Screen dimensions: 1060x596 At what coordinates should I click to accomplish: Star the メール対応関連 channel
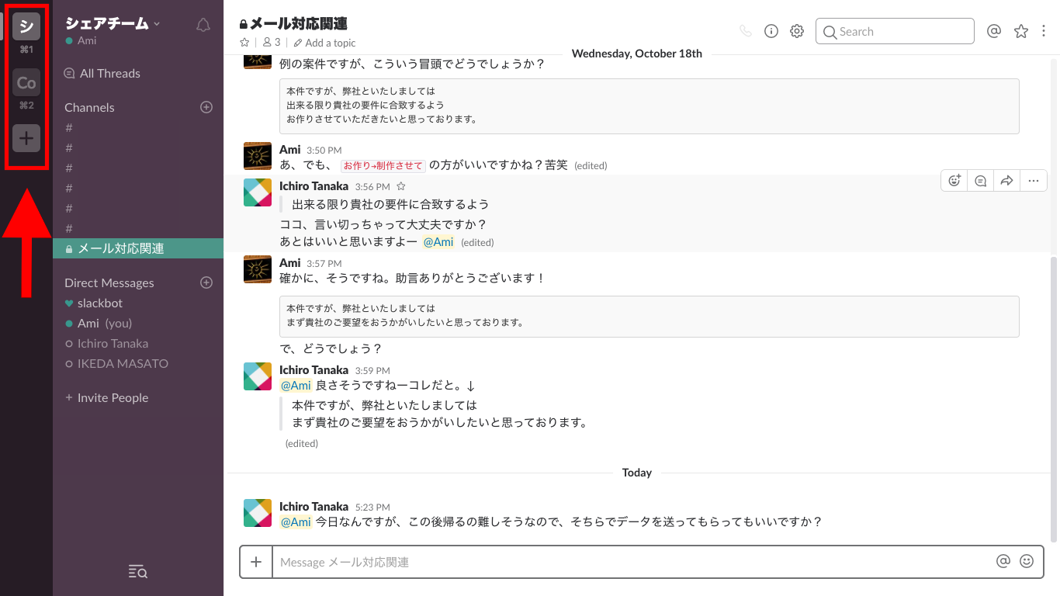pos(244,43)
